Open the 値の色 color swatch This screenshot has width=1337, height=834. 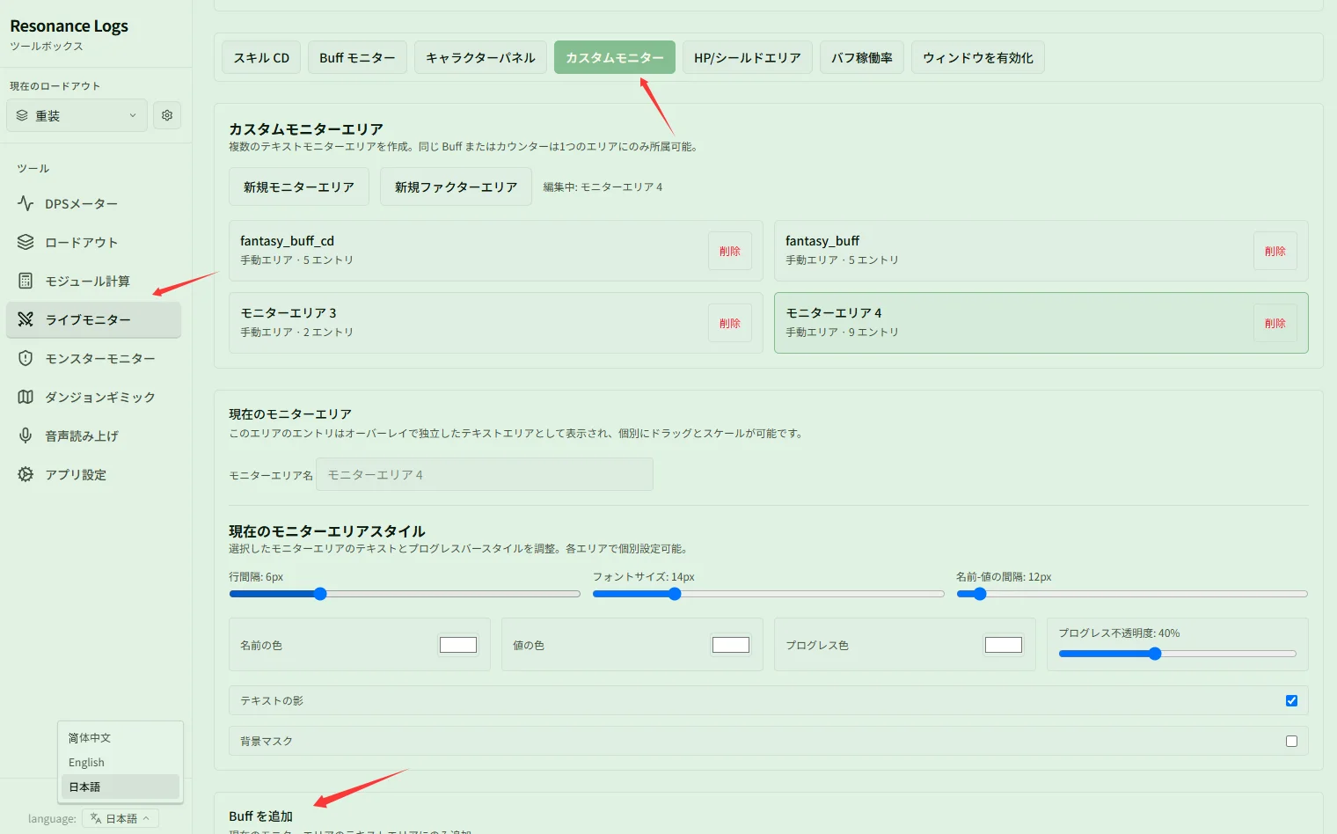(731, 645)
